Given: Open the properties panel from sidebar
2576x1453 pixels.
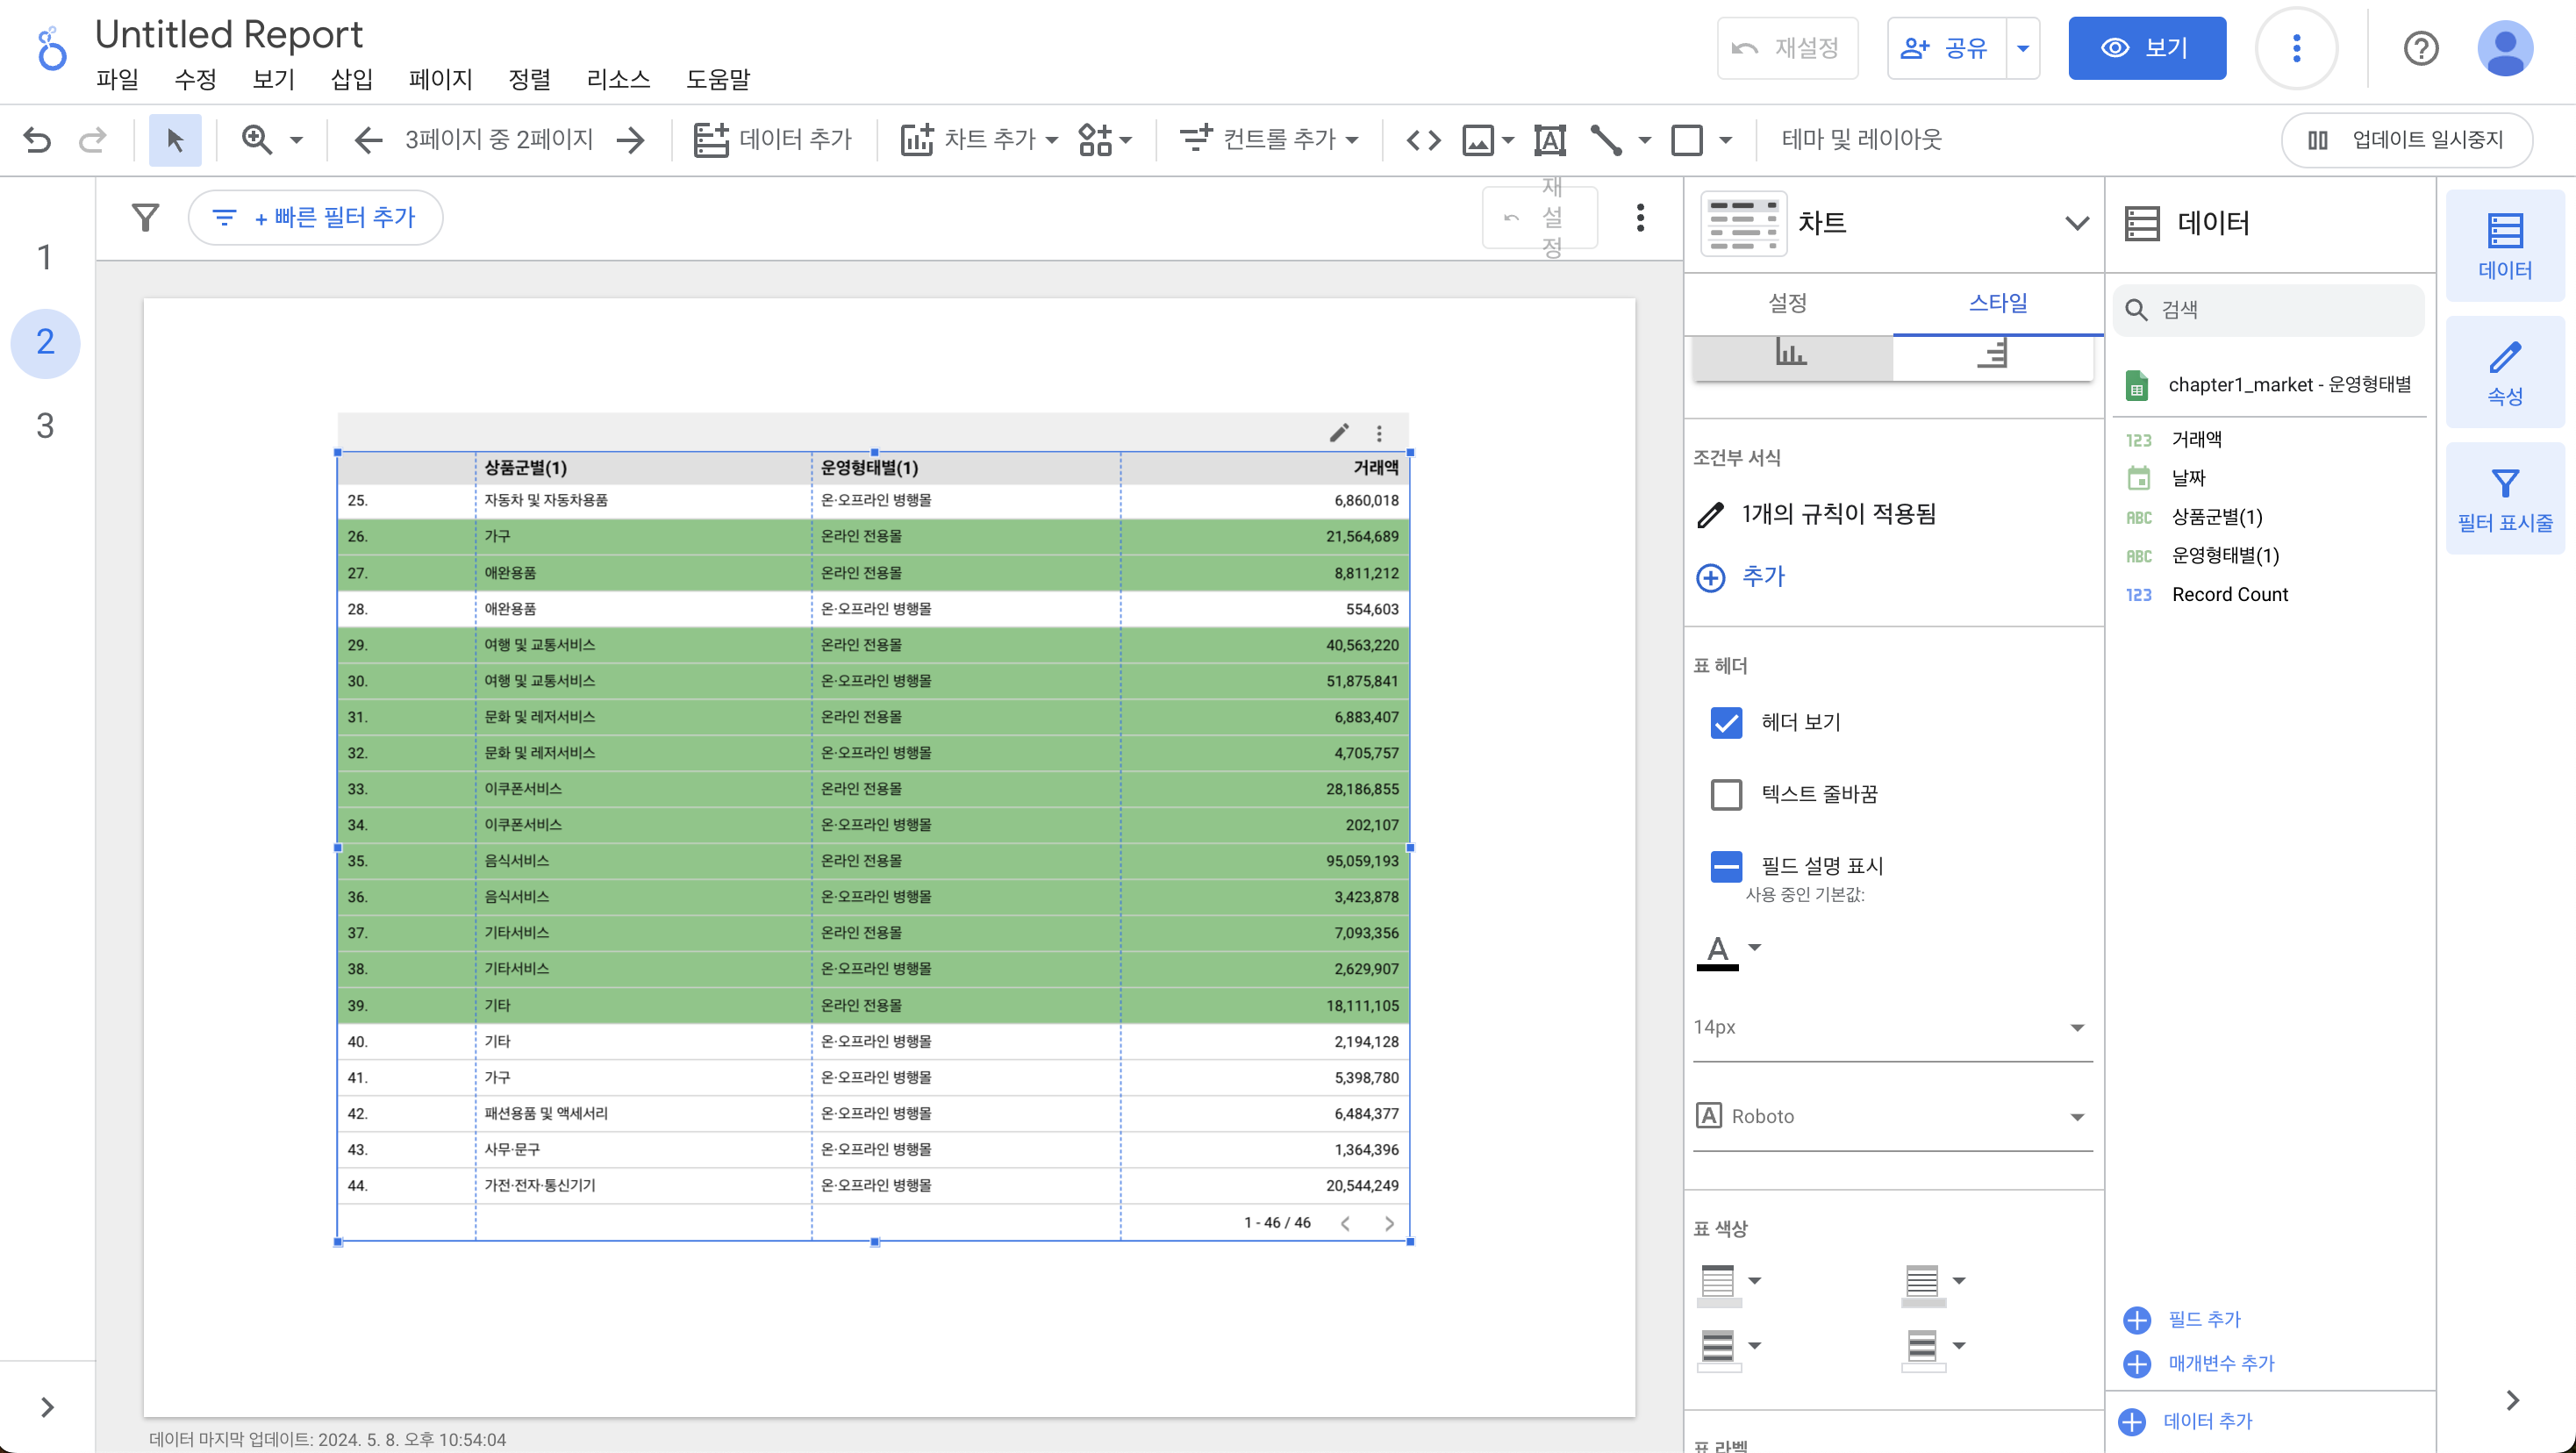Looking at the screenshot, I should tap(2504, 372).
